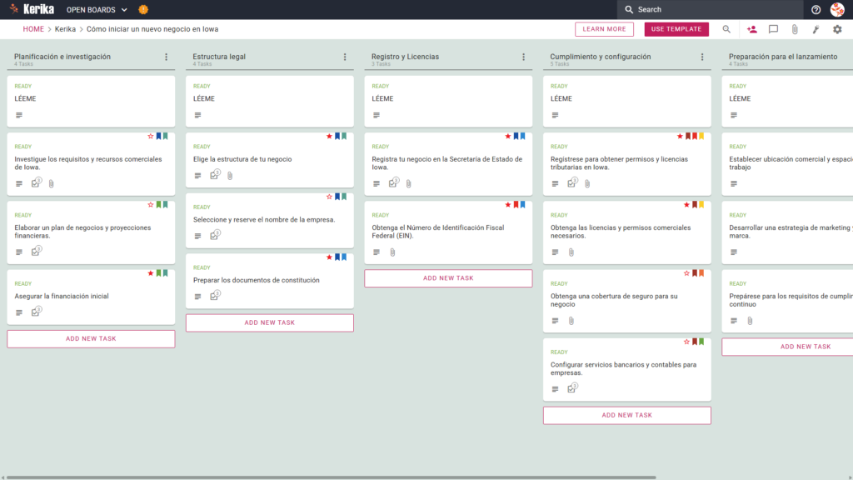This screenshot has height=480, width=853.
Task: Click green tag on Asegurar la financiación card
Action: click(159, 273)
